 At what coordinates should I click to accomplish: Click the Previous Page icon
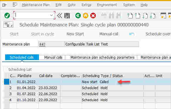coord(138,16)
